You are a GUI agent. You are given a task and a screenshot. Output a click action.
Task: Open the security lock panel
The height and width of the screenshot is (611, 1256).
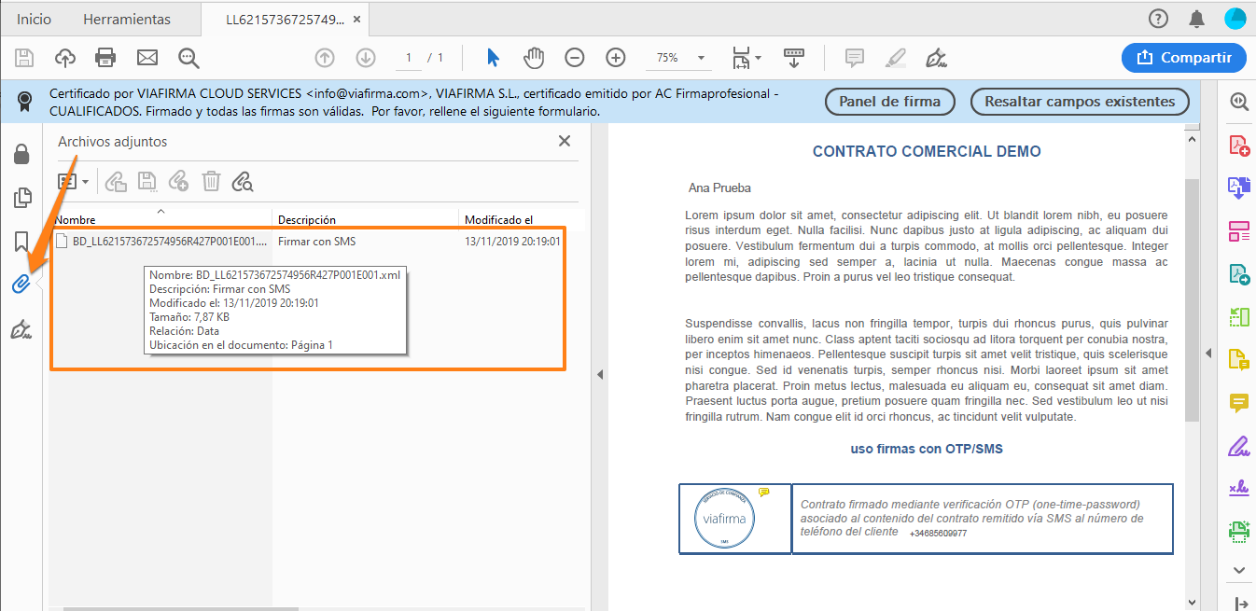(x=21, y=154)
